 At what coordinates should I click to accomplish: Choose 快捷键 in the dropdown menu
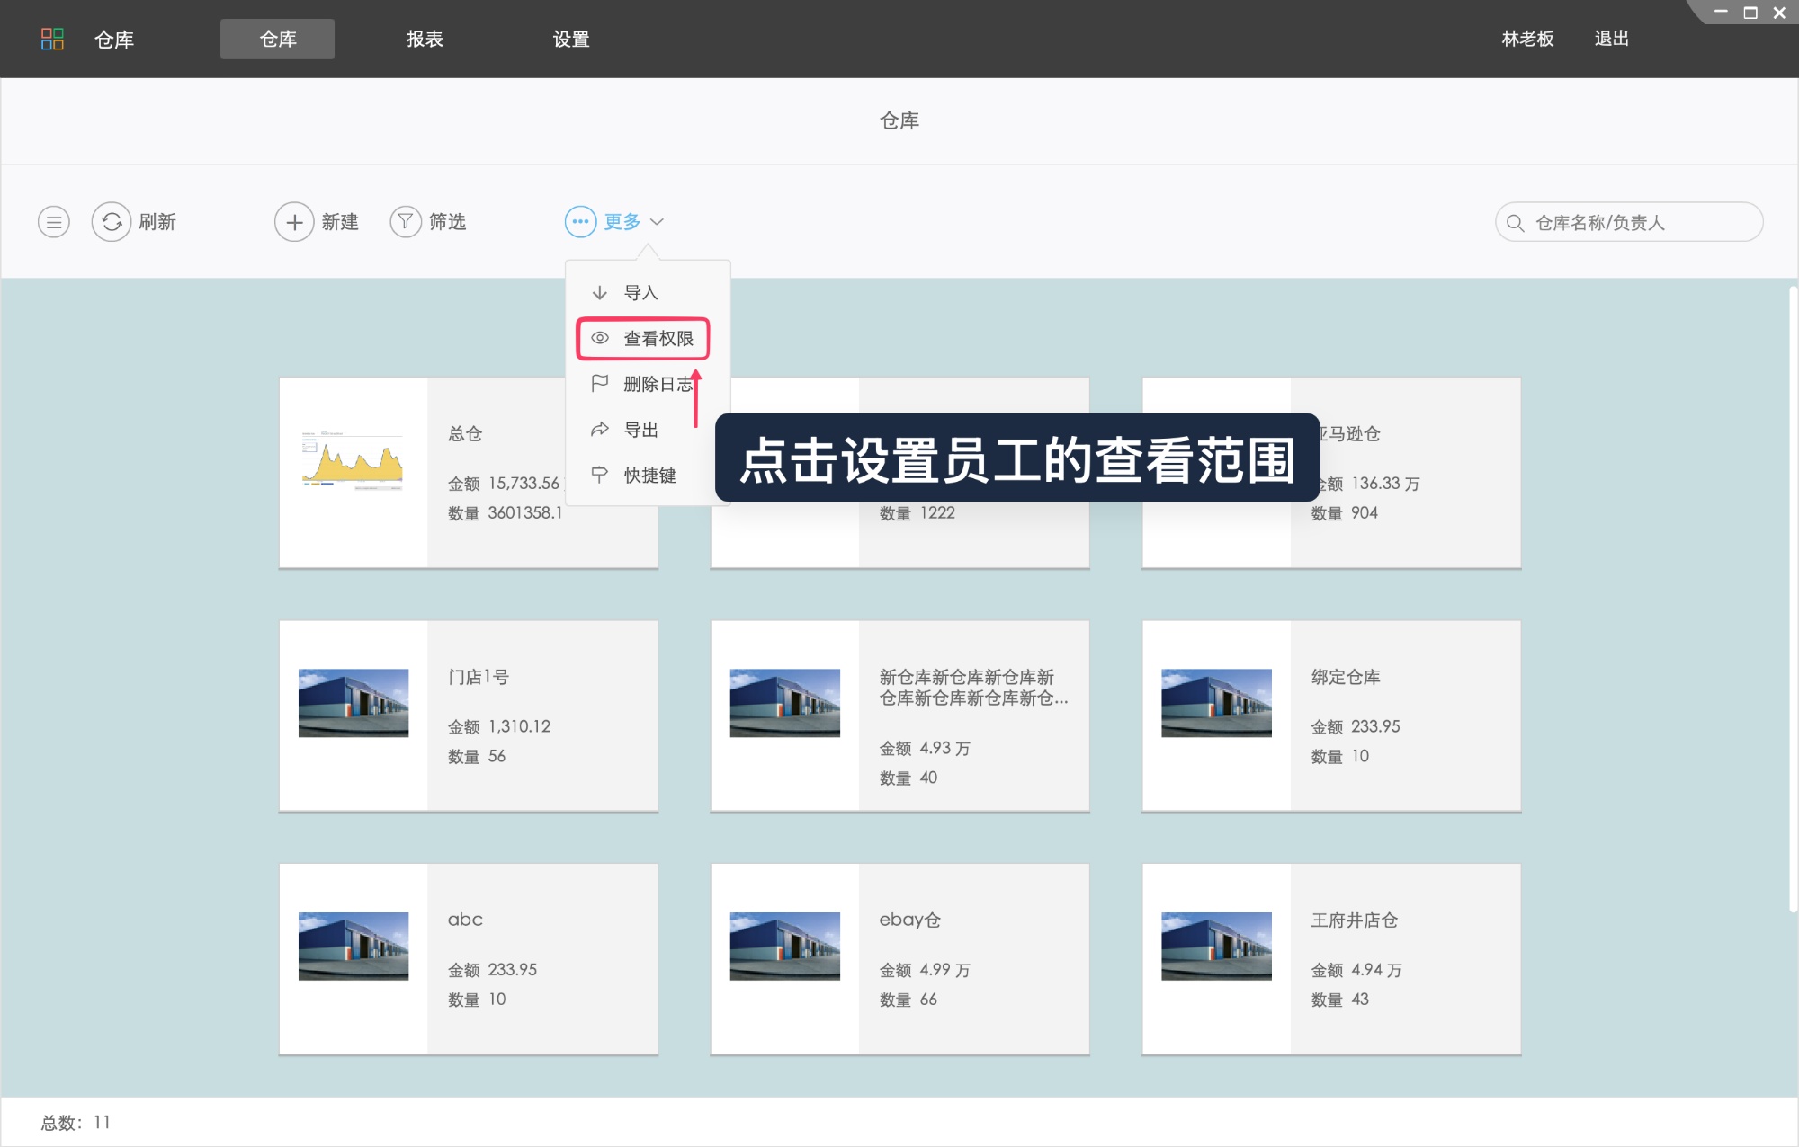pyautogui.click(x=649, y=475)
